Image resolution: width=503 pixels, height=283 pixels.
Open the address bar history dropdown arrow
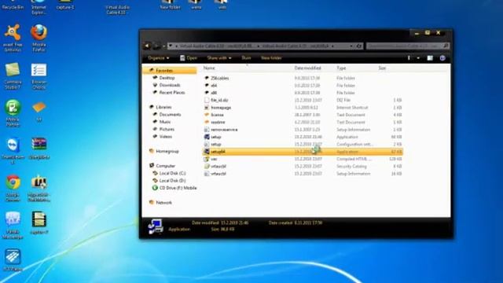click(351, 46)
